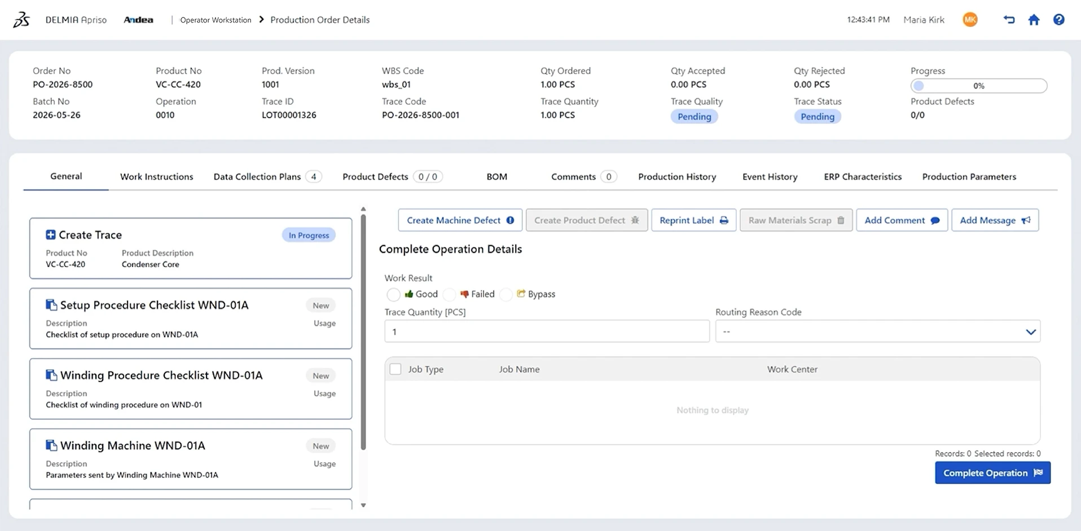Click the thumbs-up Good icon

[x=409, y=294]
